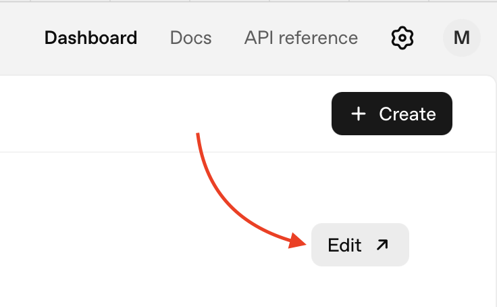Open Settings from the top navigation bar

click(x=402, y=38)
